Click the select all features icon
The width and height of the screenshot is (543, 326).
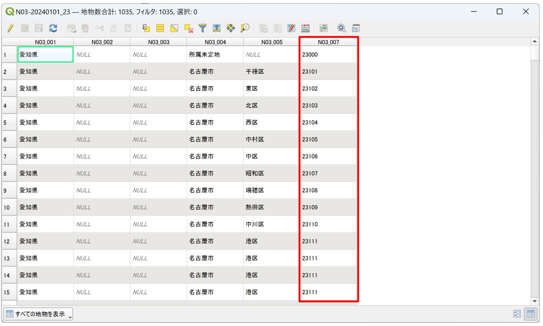pos(160,28)
